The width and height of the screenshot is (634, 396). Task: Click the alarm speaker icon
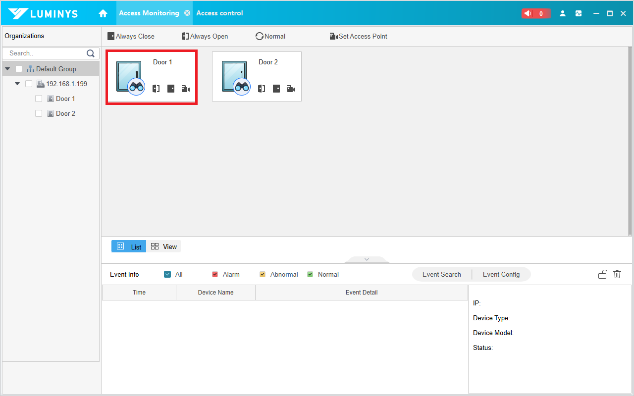[x=528, y=13]
